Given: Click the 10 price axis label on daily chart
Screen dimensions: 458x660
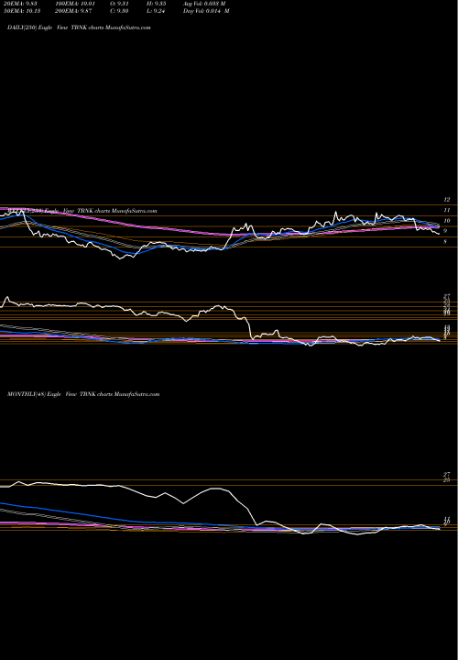Looking at the screenshot, I should coord(446,221).
